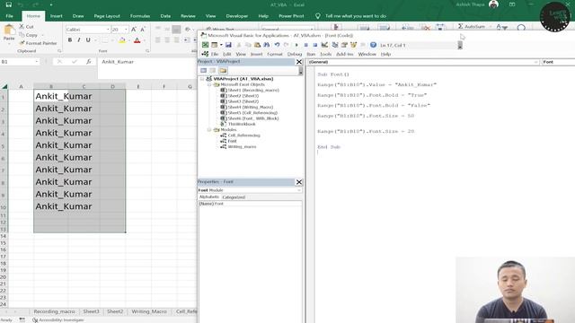Open the Debug menu in VBA
The height and width of the screenshot is (323, 575).
point(294,54)
